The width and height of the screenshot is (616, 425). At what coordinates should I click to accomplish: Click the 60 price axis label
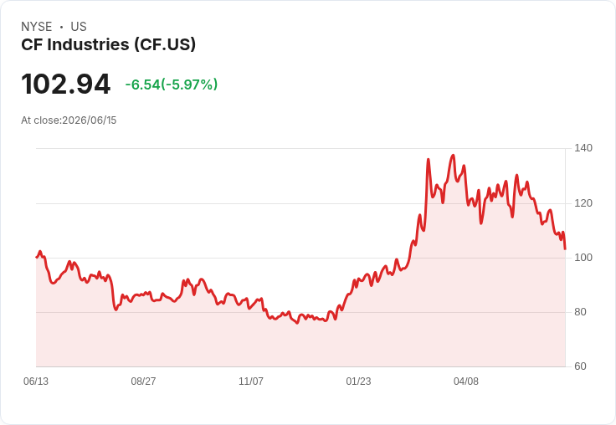(x=580, y=366)
